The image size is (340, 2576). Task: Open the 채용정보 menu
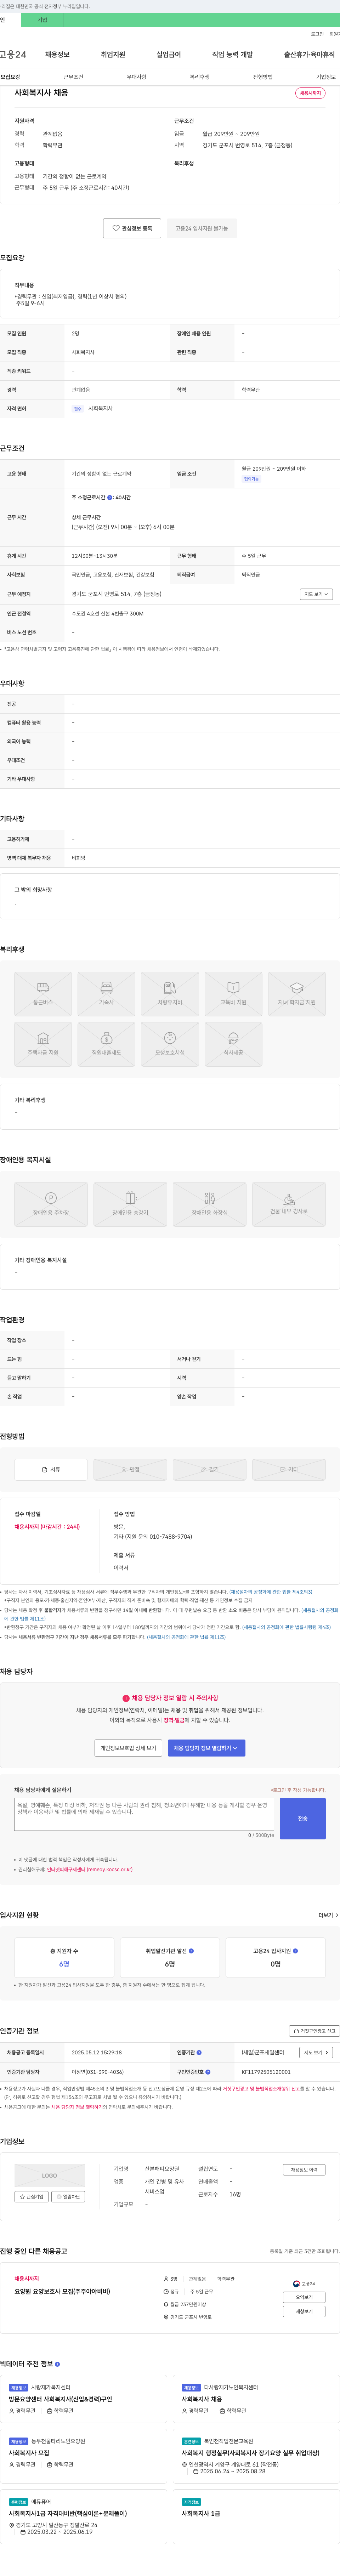click(x=57, y=55)
